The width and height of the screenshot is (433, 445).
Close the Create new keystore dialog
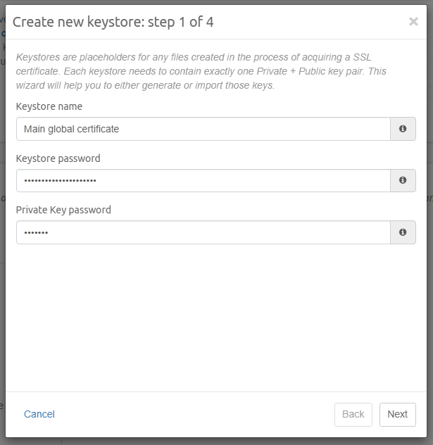coord(413,22)
